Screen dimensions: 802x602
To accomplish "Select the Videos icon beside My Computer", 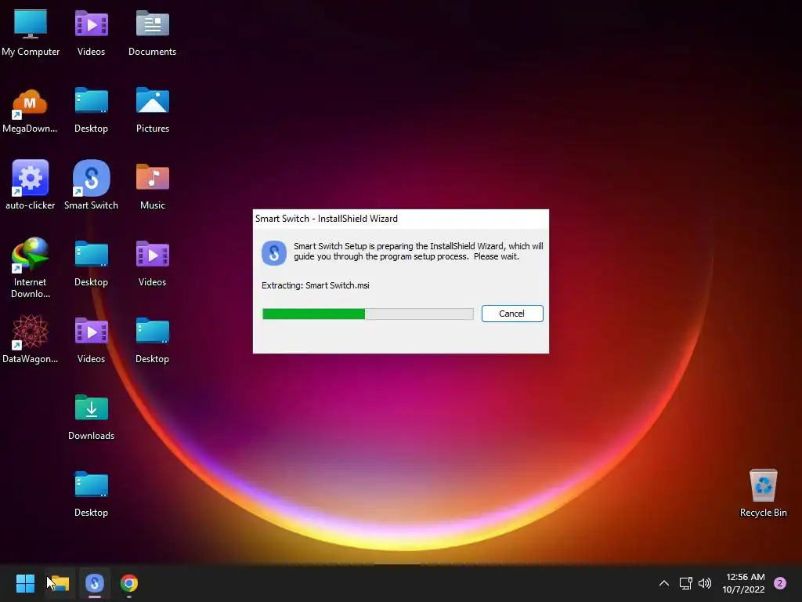I will tap(91, 33).
